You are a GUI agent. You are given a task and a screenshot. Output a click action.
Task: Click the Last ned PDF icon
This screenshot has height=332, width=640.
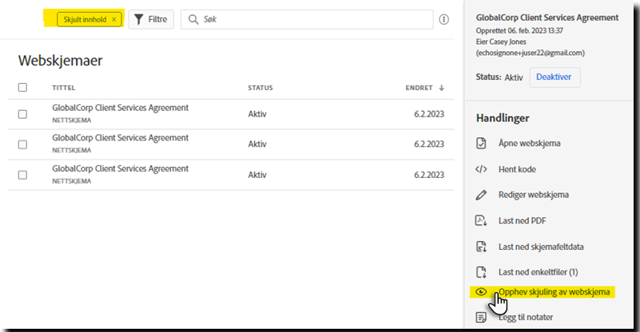pyautogui.click(x=481, y=220)
